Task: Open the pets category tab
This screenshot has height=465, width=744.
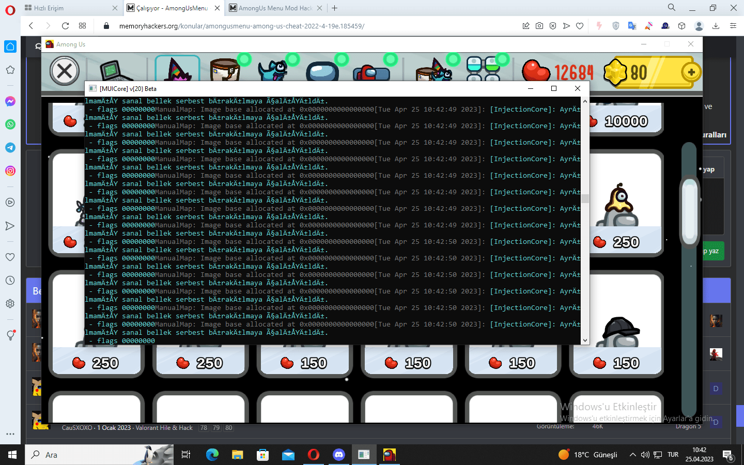Action: tap(273, 70)
